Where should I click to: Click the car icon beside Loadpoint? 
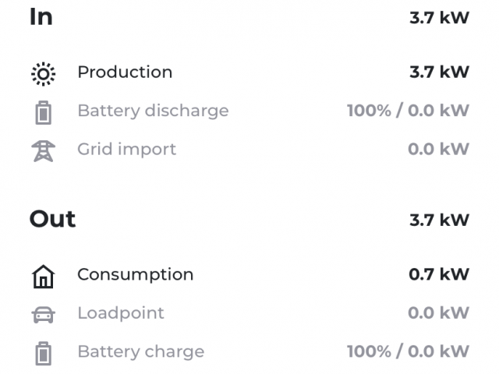(x=44, y=315)
